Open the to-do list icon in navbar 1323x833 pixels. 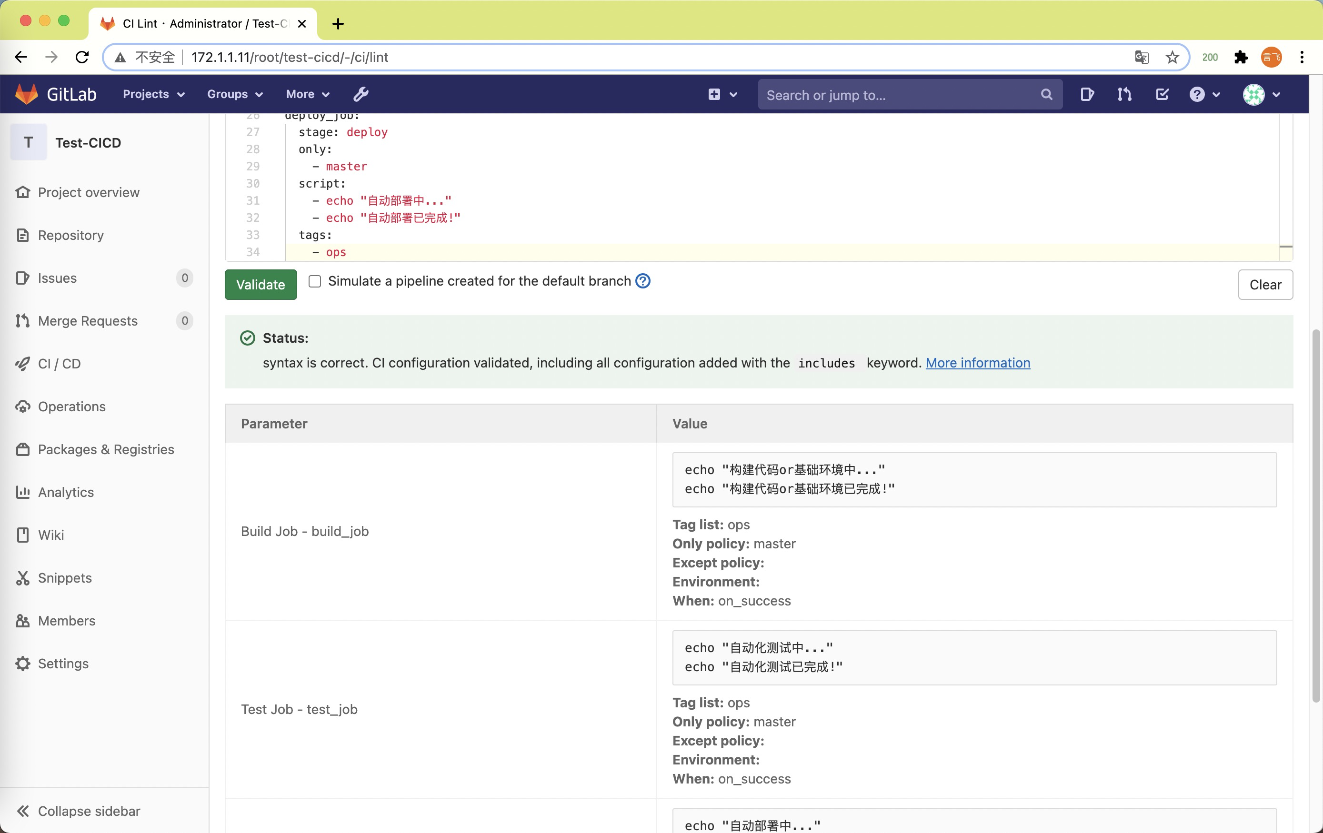click(x=1162, y=94)
